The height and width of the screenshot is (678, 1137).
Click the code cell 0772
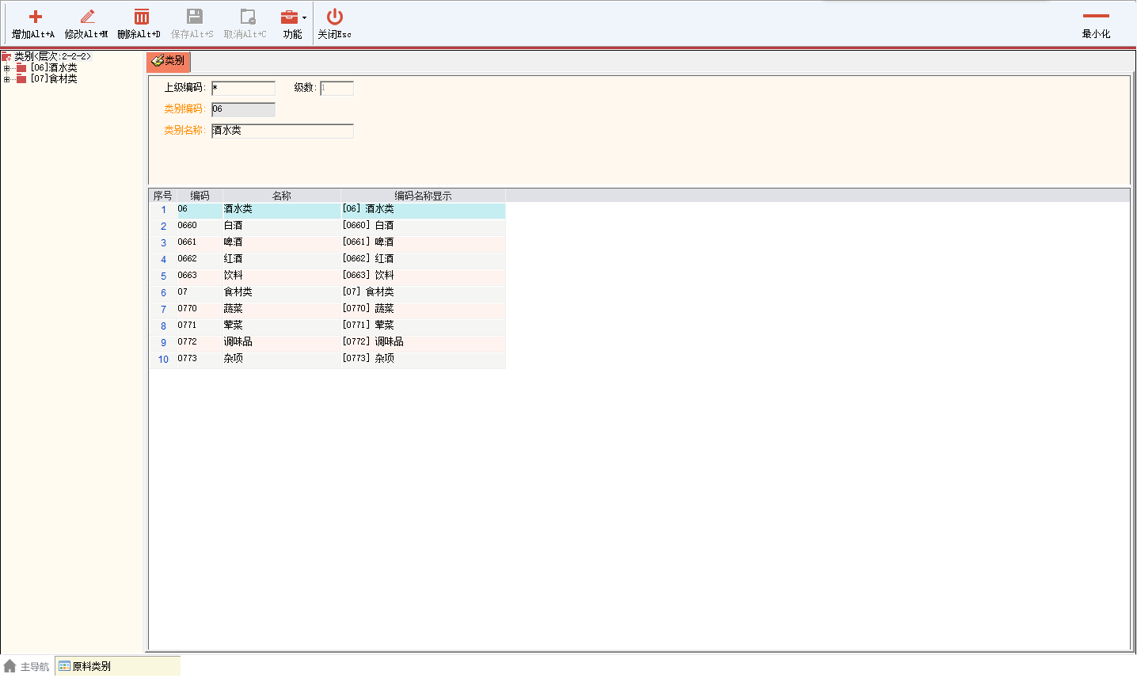coord(199,343)
